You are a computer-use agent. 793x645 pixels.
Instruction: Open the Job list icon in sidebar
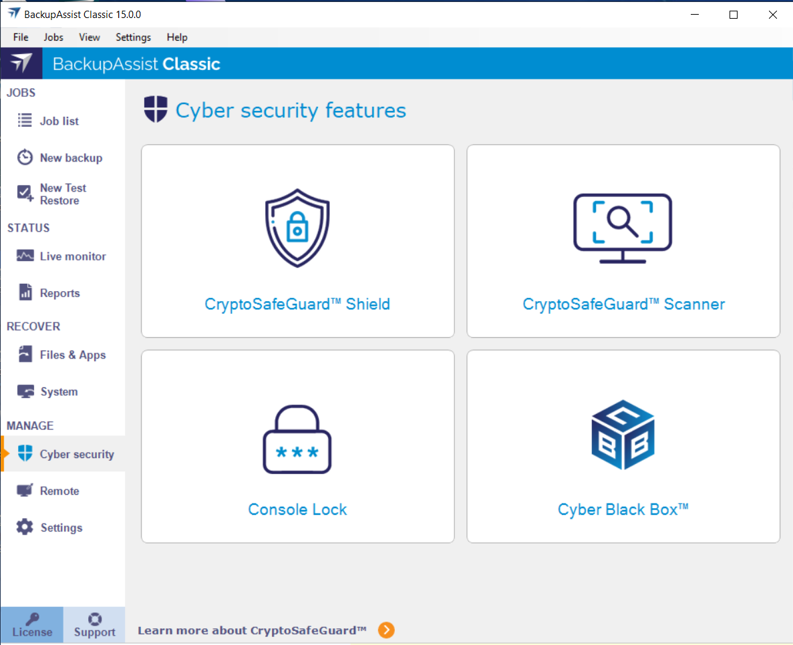(25, 121)
